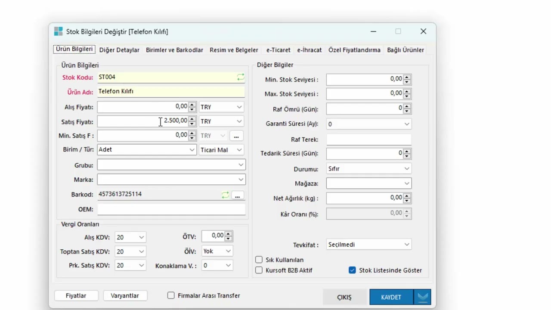This screenshot has width=551, height=310.
Task: Click Raf Ömrü (Gün) spinner
Action: tap(407, 108)
